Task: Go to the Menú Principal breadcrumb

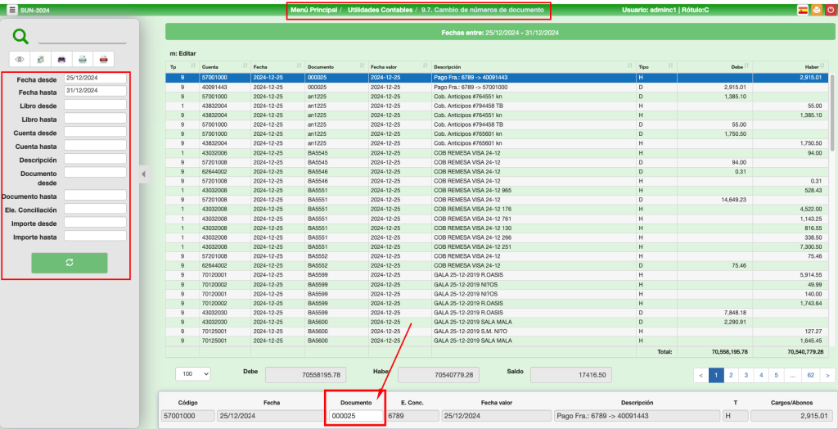Action: point(313,10)
